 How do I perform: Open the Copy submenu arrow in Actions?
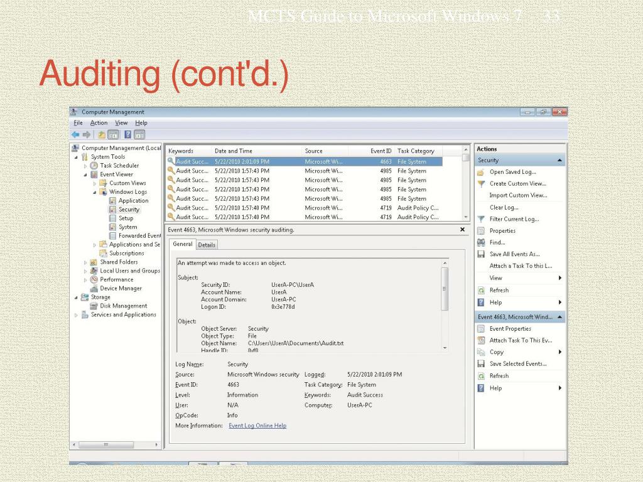click(x=560, y=352)
